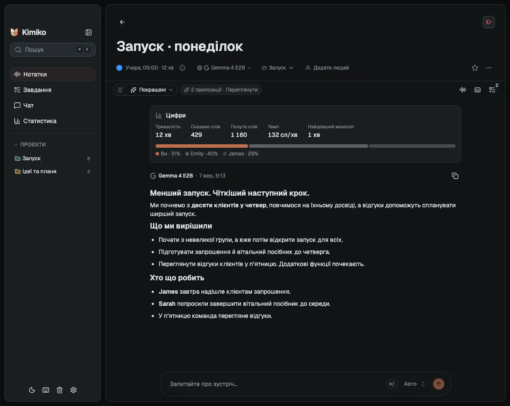Click the orange speaker share bar
Viewport: 510px width, 406px height.
(x=202, y=146)
